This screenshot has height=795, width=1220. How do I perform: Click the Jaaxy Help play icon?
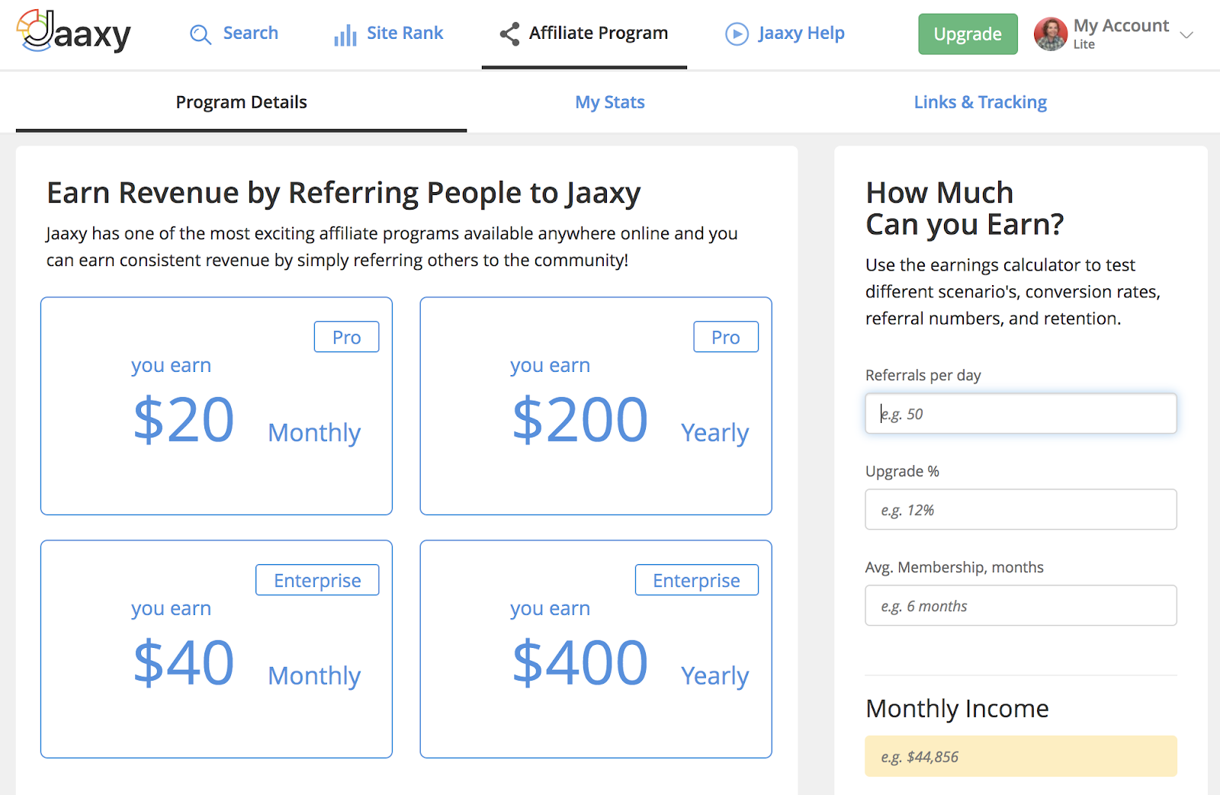(737, 34)
